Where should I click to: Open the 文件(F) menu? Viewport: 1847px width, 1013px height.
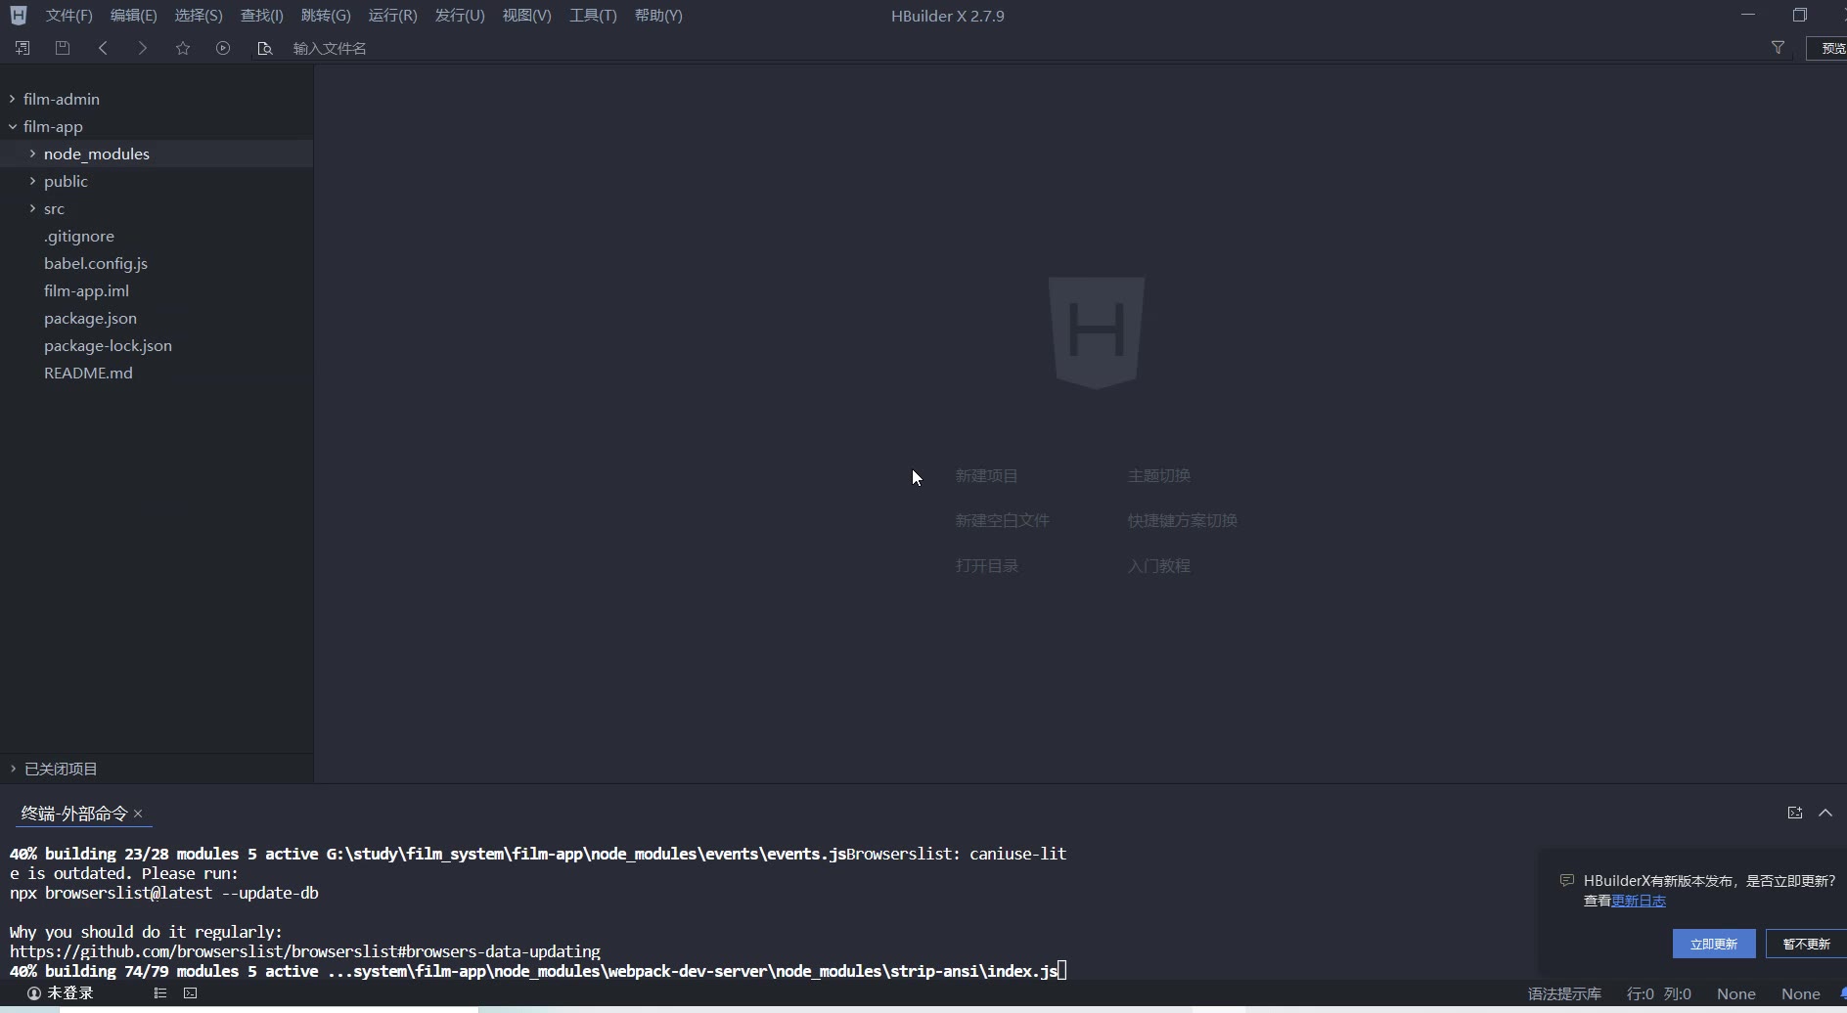tap(68, 16)
